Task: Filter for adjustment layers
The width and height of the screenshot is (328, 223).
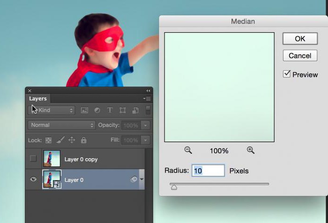Action: tap(97, 110)
